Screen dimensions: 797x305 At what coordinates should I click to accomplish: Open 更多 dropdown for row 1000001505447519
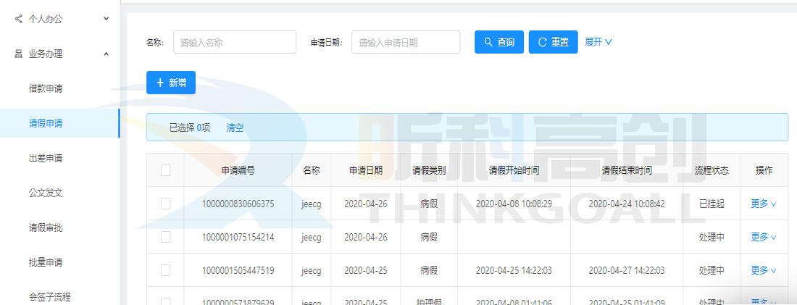click(x=764, y=271)
